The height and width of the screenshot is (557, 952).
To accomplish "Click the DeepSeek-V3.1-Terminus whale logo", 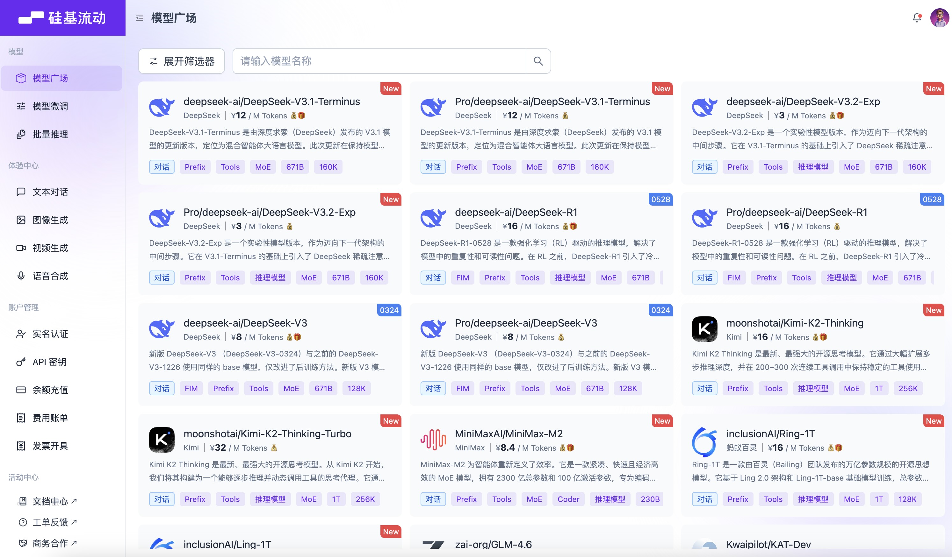I will (162, 108).
